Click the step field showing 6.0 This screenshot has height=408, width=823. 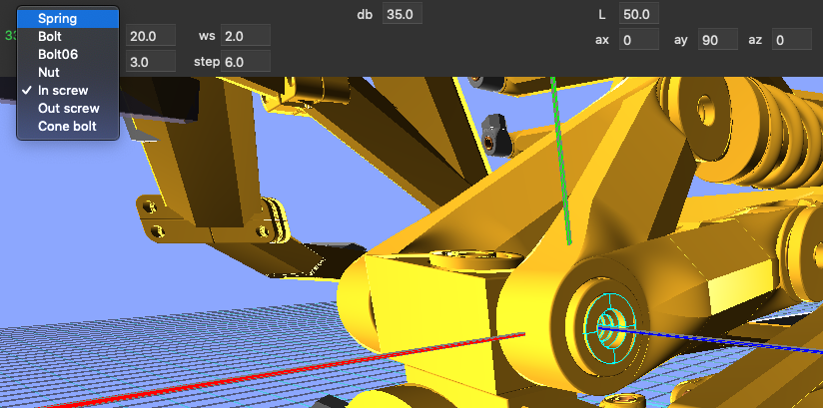(246, 62)
